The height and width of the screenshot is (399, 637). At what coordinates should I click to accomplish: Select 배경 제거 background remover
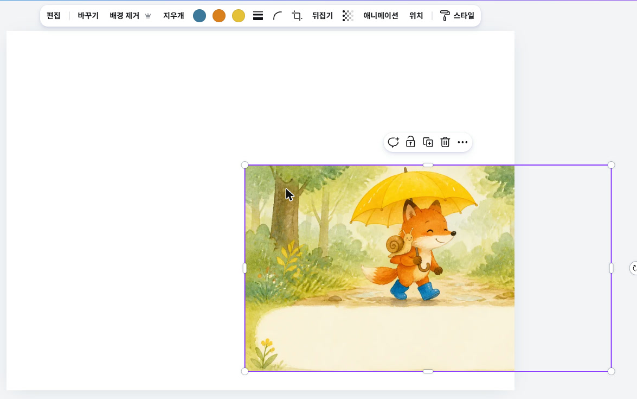coord(124,16)
